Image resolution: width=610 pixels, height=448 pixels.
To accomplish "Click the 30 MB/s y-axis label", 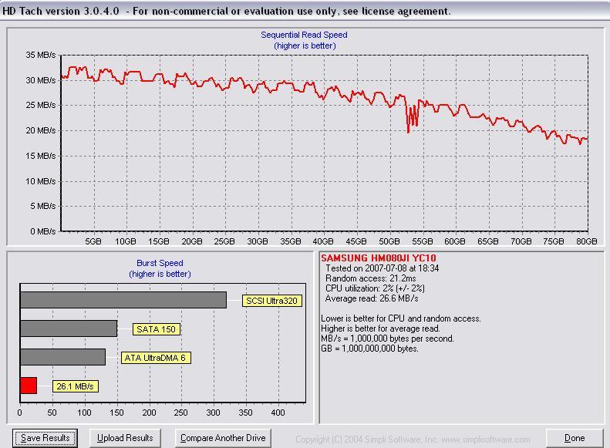I will (41, 80).
